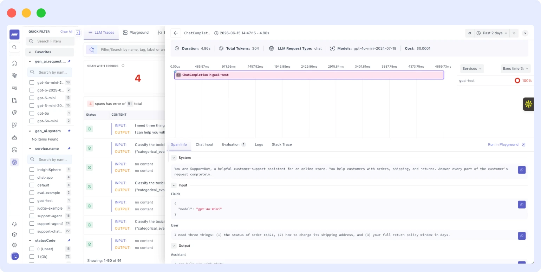Collapse the quick filter panel
Image resolution: width=541 pixels, height=272 pixels.
click(78, 33)
